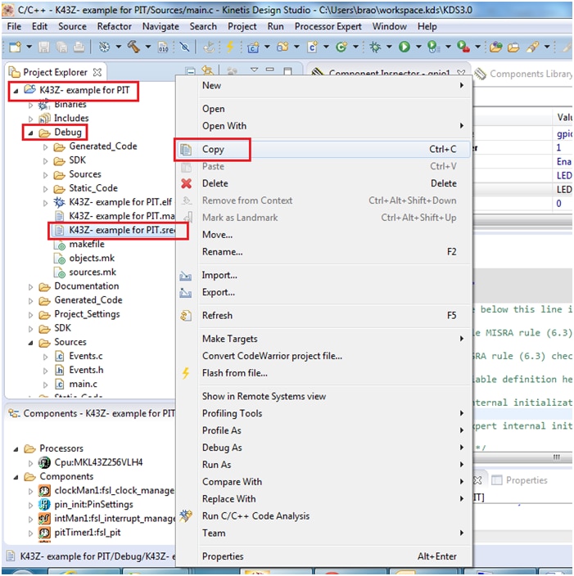The height and width of the screenshot is (576, 574).
Task: Collapse the Processors node
Action: pyautogui.click(x=16, y=449)
